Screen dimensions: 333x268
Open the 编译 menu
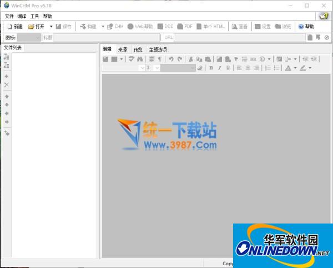22,16
